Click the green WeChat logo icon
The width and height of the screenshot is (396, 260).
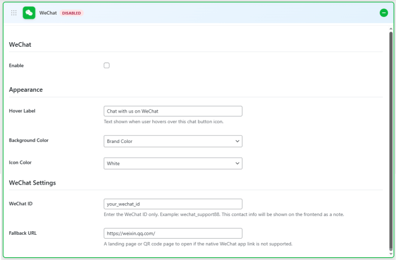(29, 13)
